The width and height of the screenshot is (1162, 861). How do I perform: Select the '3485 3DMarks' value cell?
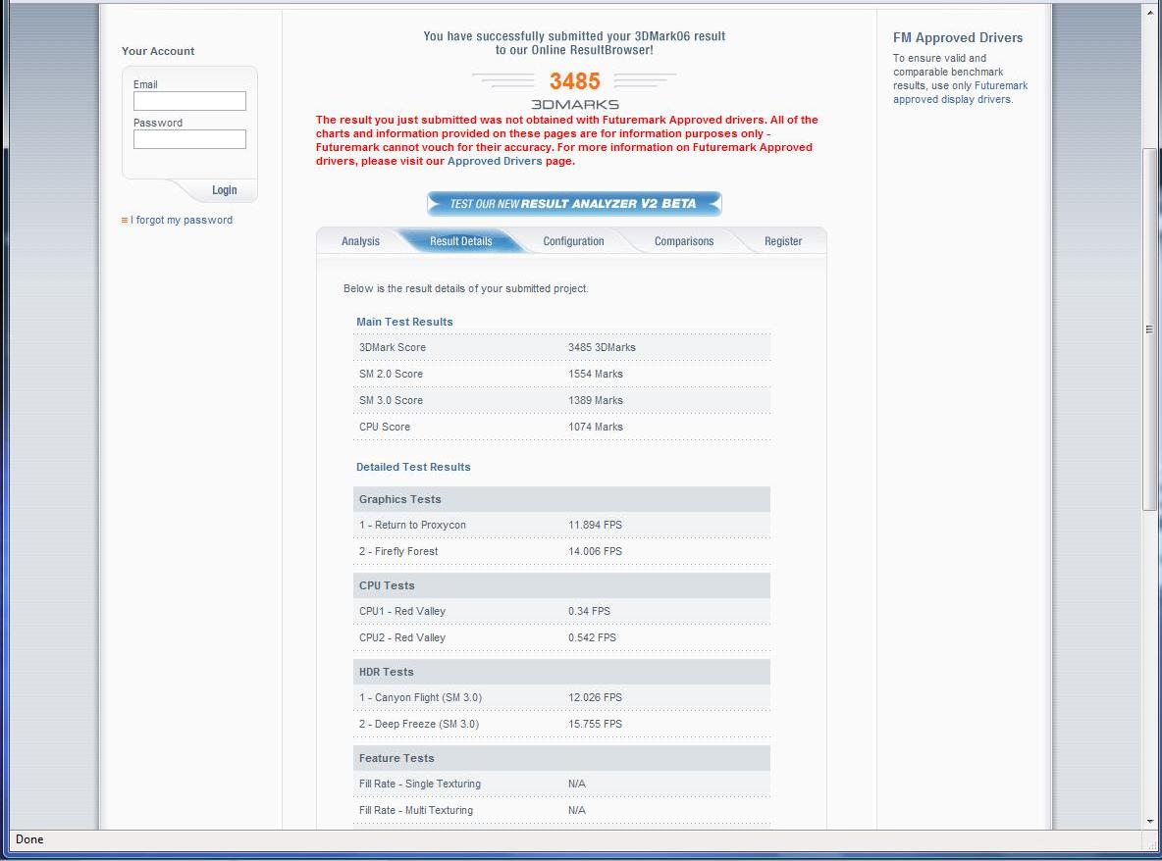602,347
